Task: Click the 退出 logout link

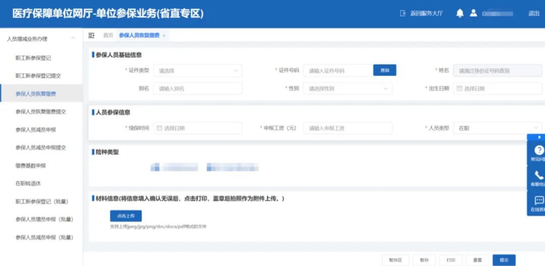Action: coord(534,14)
